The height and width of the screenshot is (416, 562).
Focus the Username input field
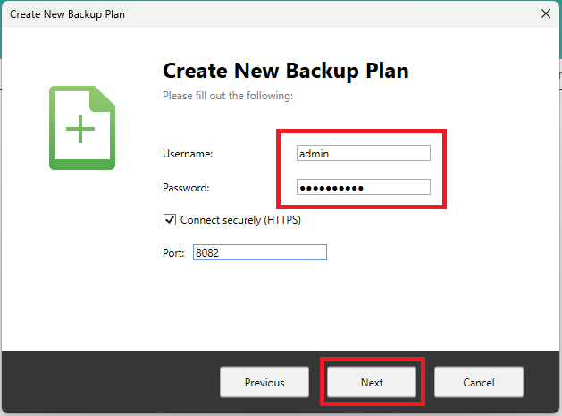363,154
